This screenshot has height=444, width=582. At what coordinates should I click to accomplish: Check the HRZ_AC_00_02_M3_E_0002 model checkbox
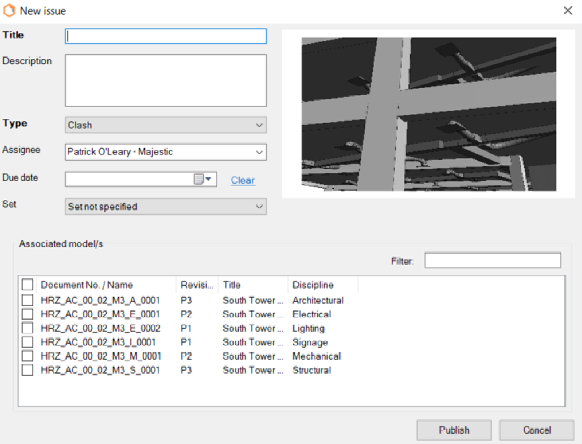coord(27,328)
